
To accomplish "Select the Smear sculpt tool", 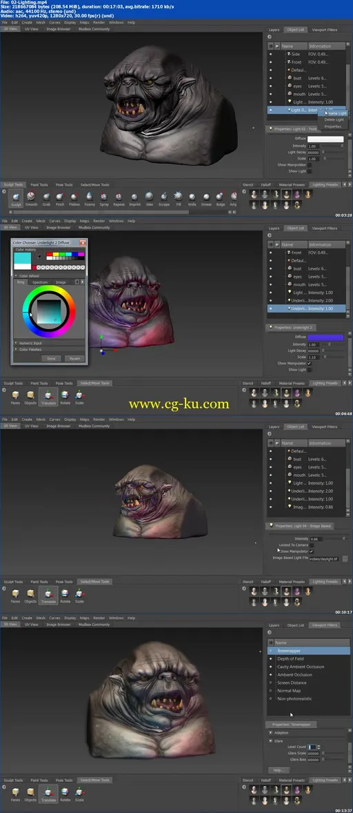I will [206, 199].
